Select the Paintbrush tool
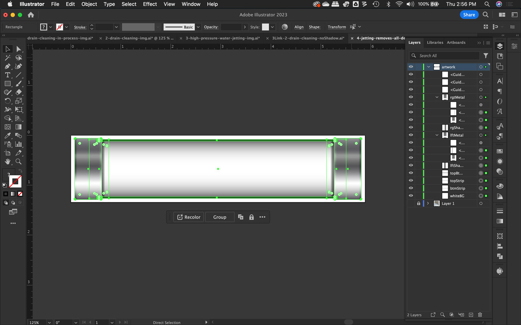This screenshot has width=521, height=325. coord(19,84)
